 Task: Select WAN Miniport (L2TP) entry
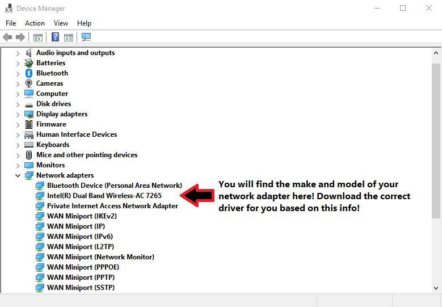pyautogui.click(x=81, y=247)
